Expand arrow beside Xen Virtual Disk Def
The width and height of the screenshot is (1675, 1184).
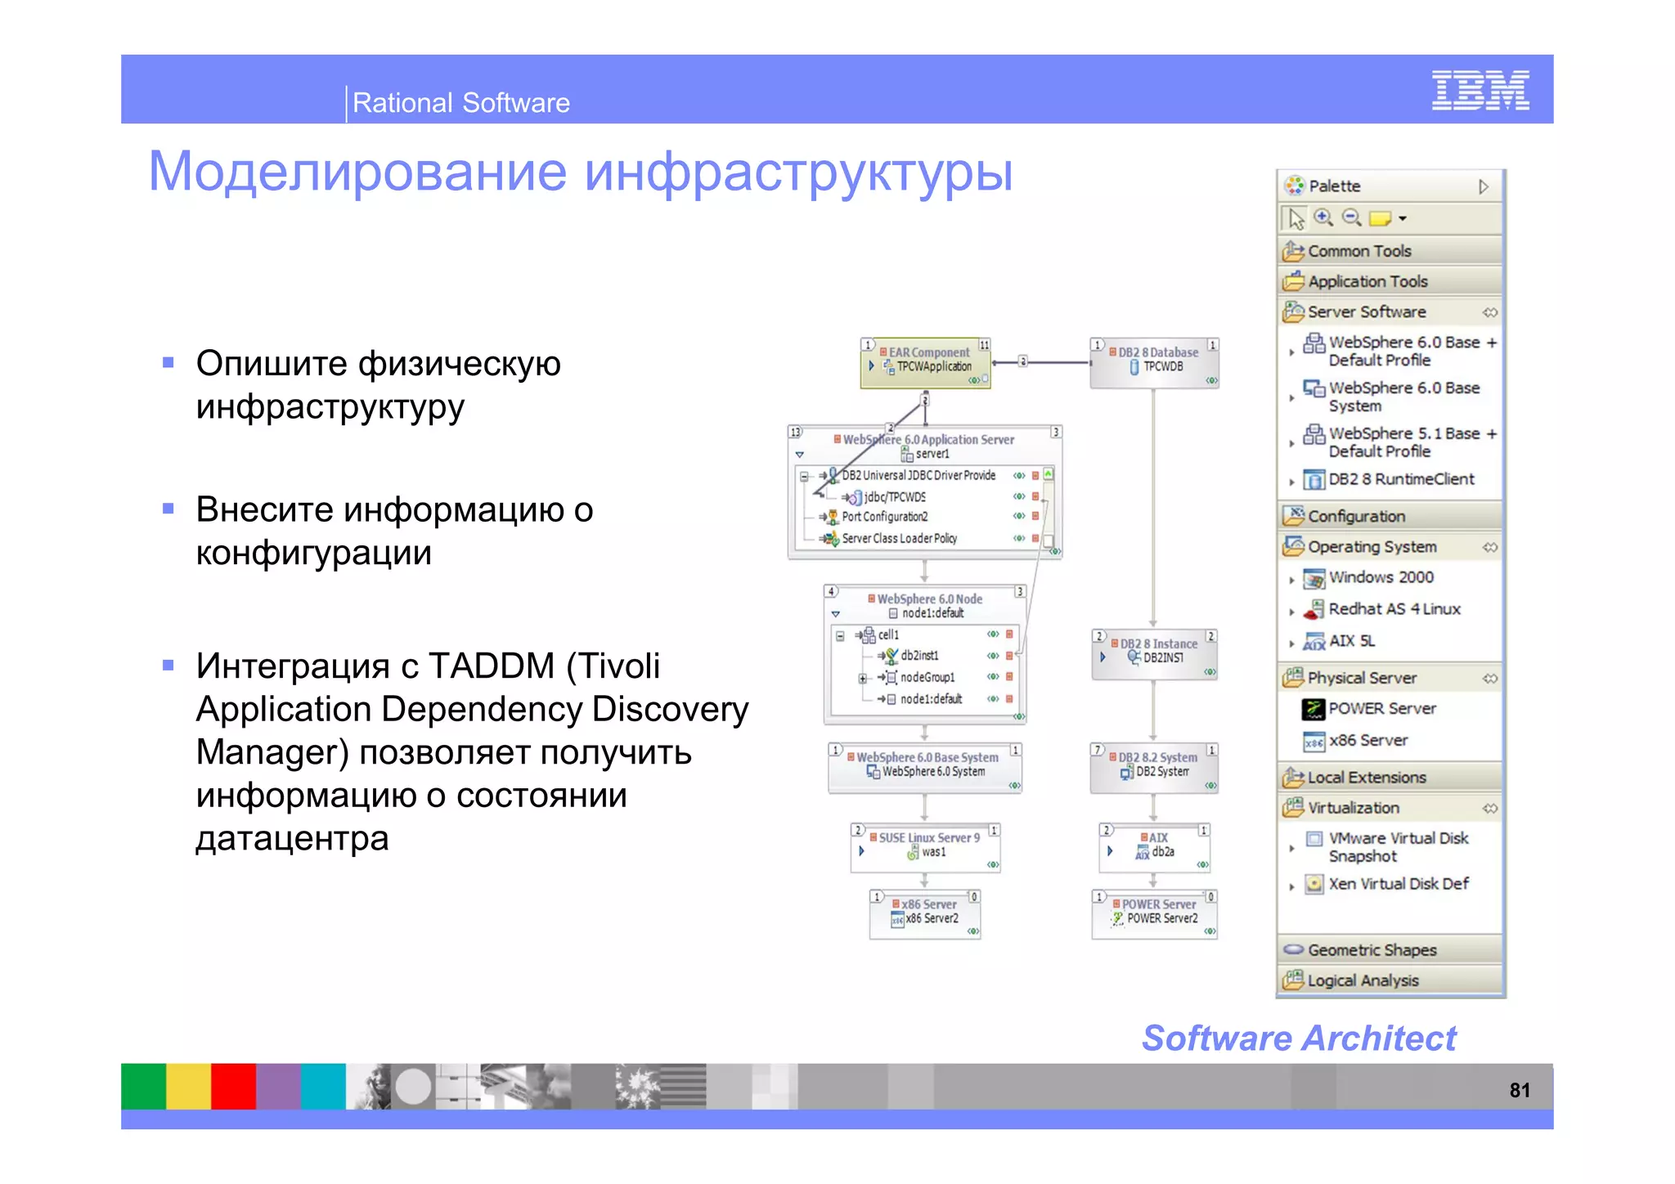tap(1291, 886)
